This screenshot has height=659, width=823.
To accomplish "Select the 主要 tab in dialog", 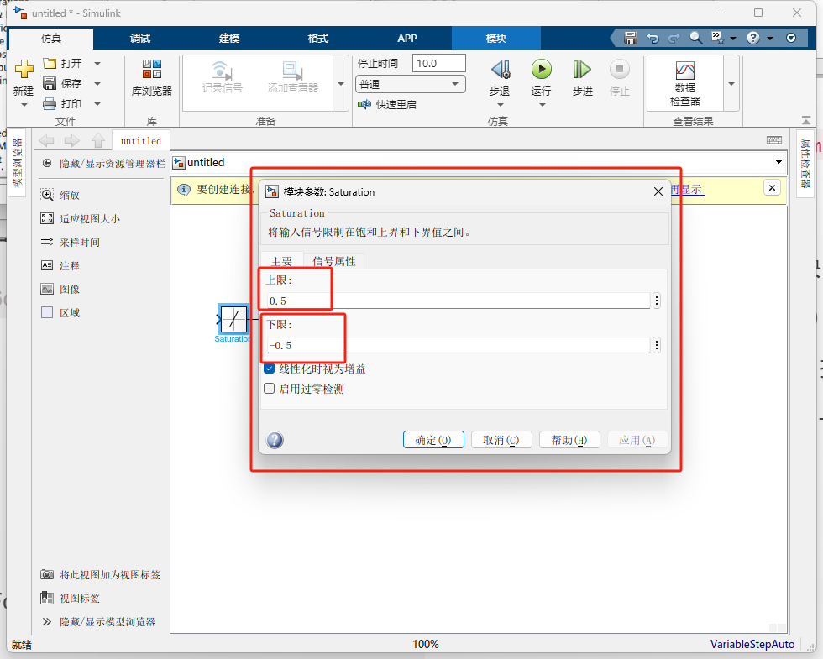I will 282,261.
